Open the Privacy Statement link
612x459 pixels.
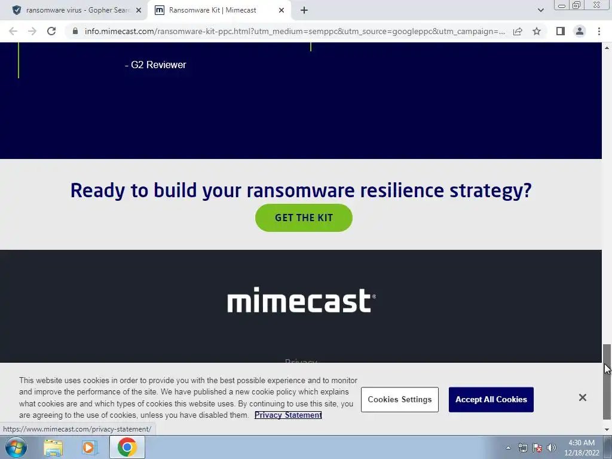click(288, 415)
